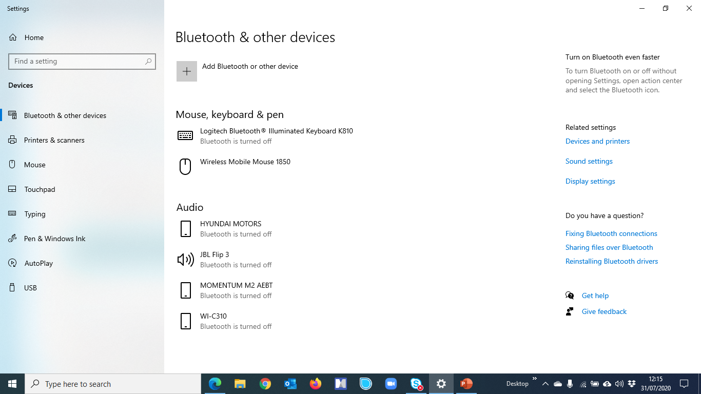Image resolution: width=701 pixels, height=394 pixels.
Task: Click the Find a setting search box
Action: point(82,61)
